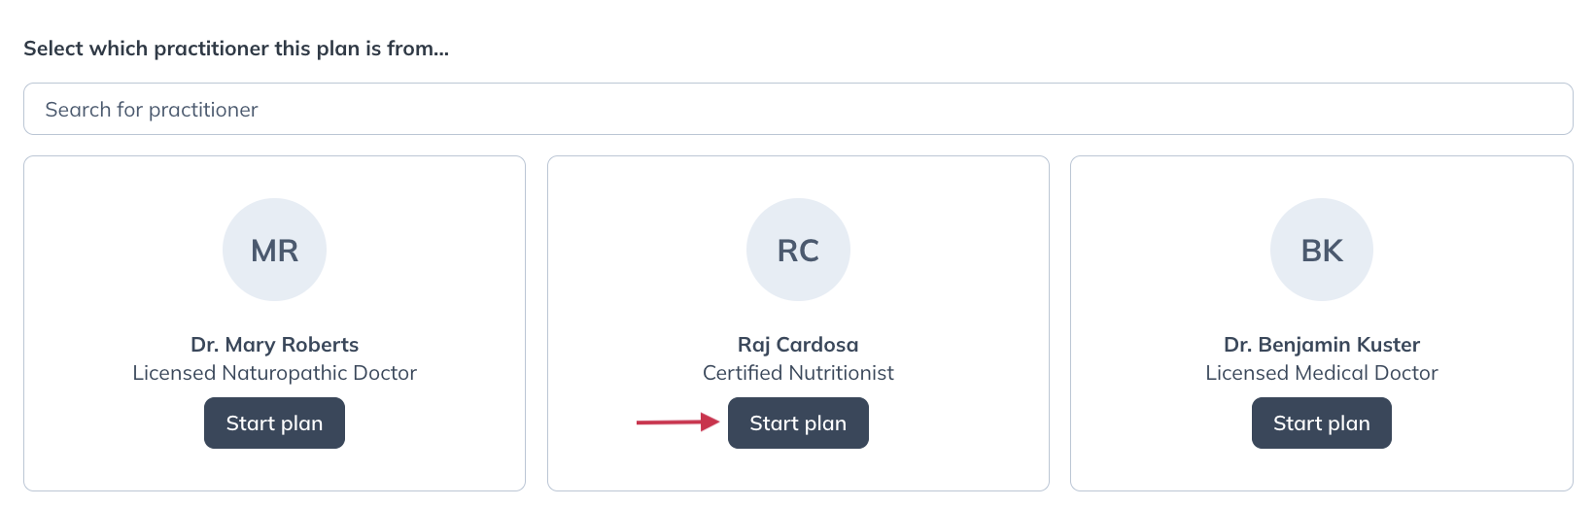1594x507 pixels.
Task: Click the Licensed Naturopathic Doctor label
Action: (274, 373)
